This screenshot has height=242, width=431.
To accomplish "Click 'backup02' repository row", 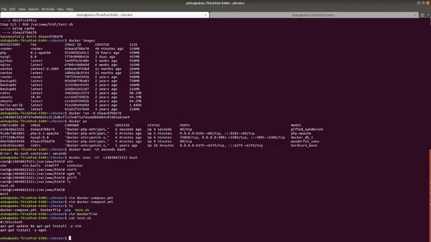I will 70,85.
